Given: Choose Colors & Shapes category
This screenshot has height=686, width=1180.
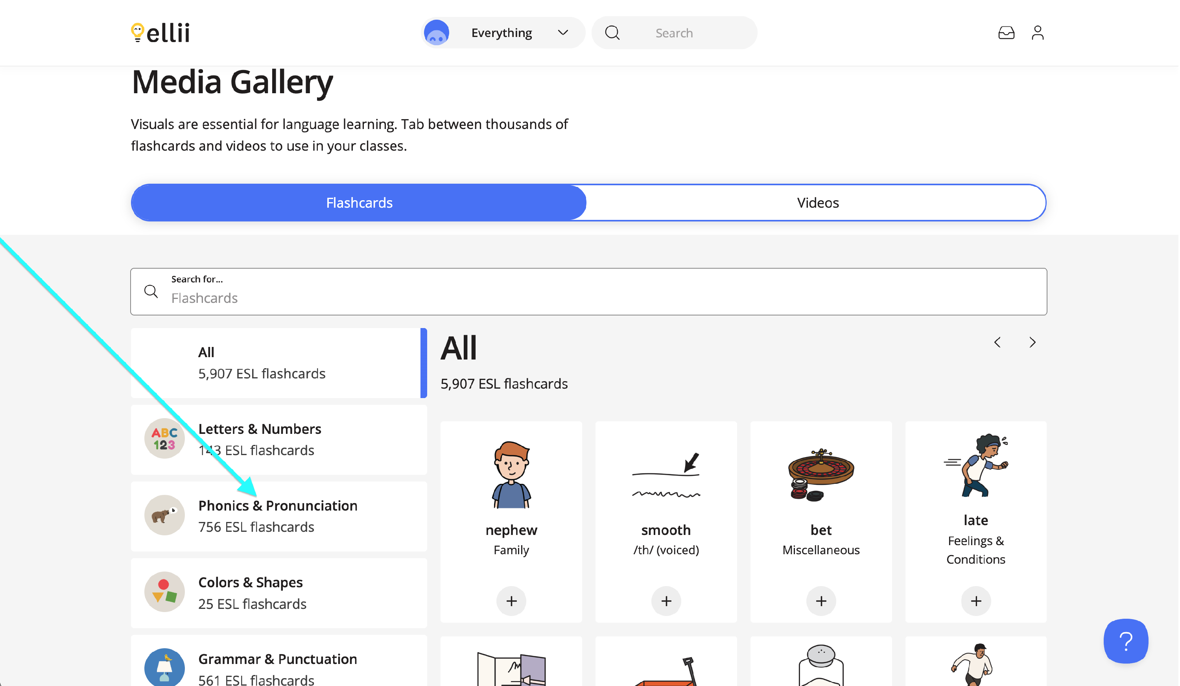Looking at the screenshot, I should click(279, 593).
